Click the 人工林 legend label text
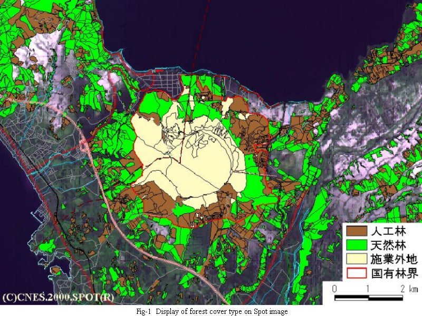Viewport: 422px width, 316px height. (x=388, y=232)
